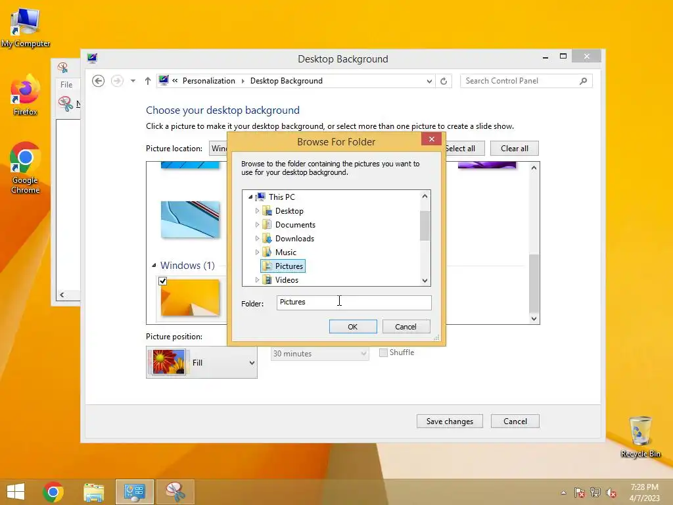Screen dimensions: 673x505
Task: Uncheck the orange Windows wallpaper checkbox
Action: point(163,281)
